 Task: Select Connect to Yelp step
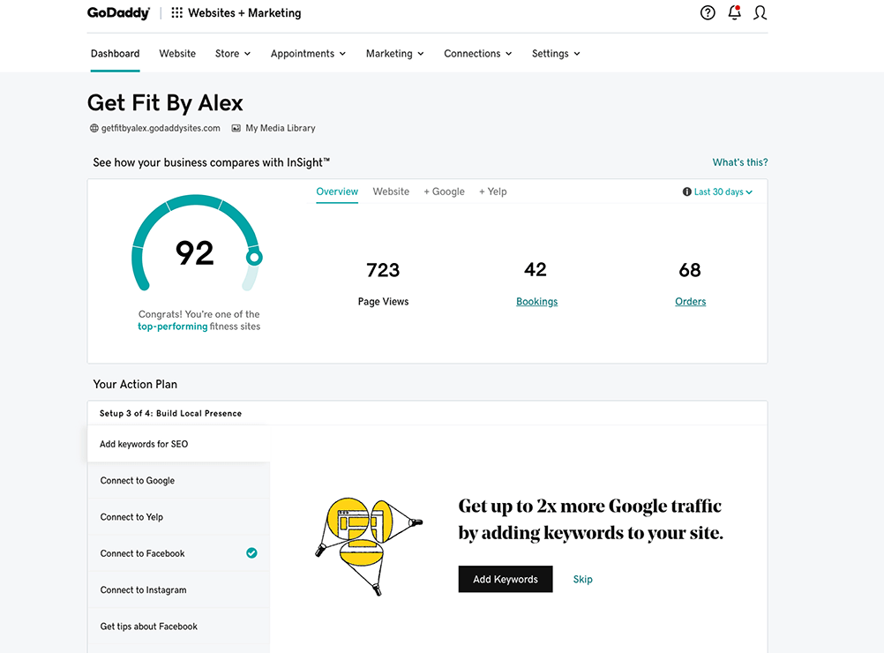click(x=179, y=517)
